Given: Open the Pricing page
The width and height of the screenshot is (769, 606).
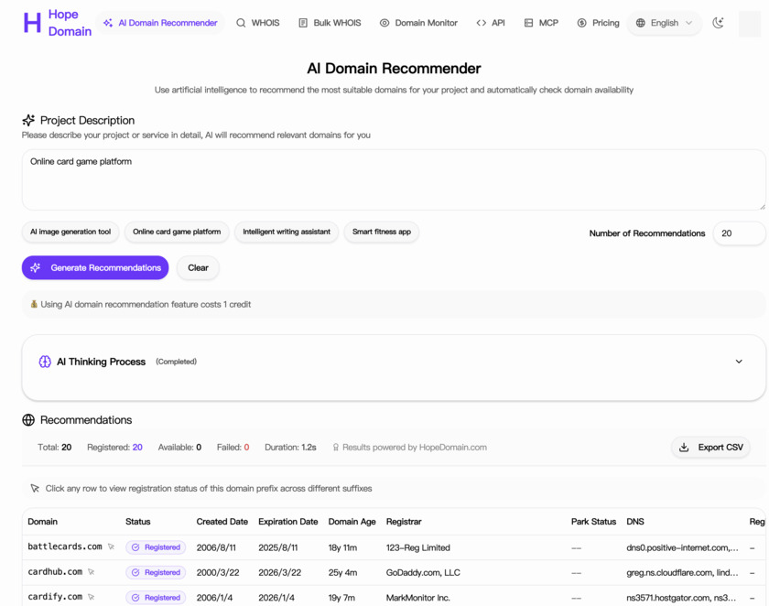Looking at the screenshot, I should pyautogui.click(x=598, y=23).
